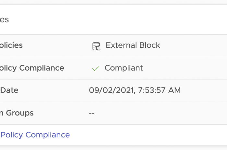Viewport: 227px width, 150px height.
Task: Click gray page background below the card
Action: tap(113, 148)
